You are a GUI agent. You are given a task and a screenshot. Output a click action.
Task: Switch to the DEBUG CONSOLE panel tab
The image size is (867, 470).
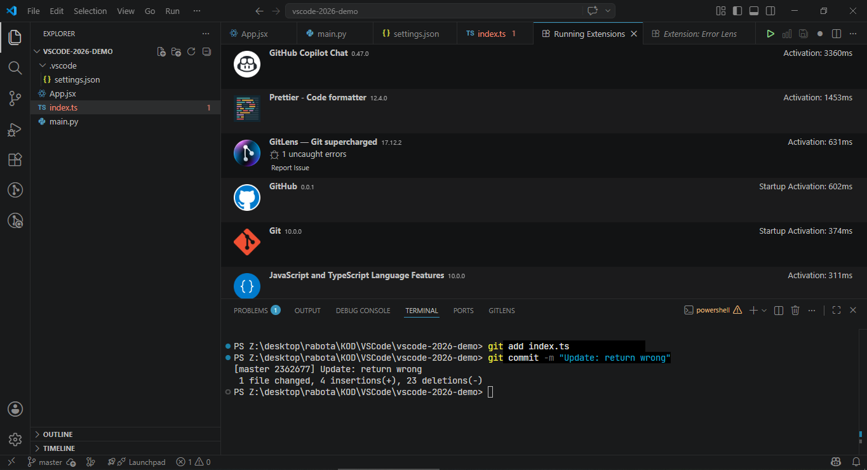click(x=363, y=311)
